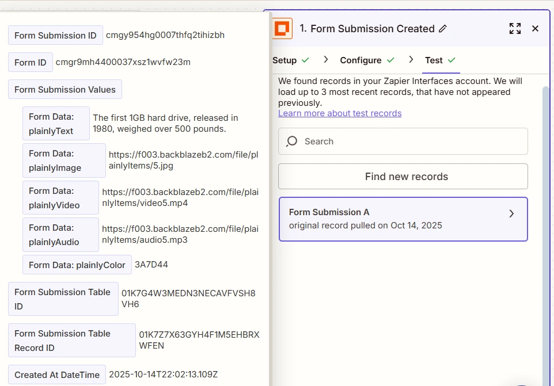Click the Form Data: plainlyAudio label
This screenshot has height=386, width=554.
[61, 235]
